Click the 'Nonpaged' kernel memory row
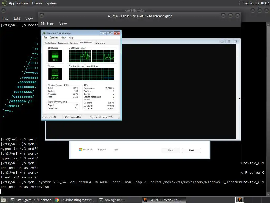Image resolution: width=270 pixels, height=203 pixels. tap(63, 108)
